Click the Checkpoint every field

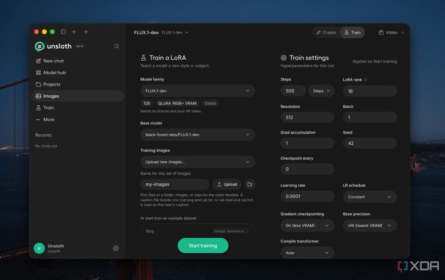(x=307, y=169)
